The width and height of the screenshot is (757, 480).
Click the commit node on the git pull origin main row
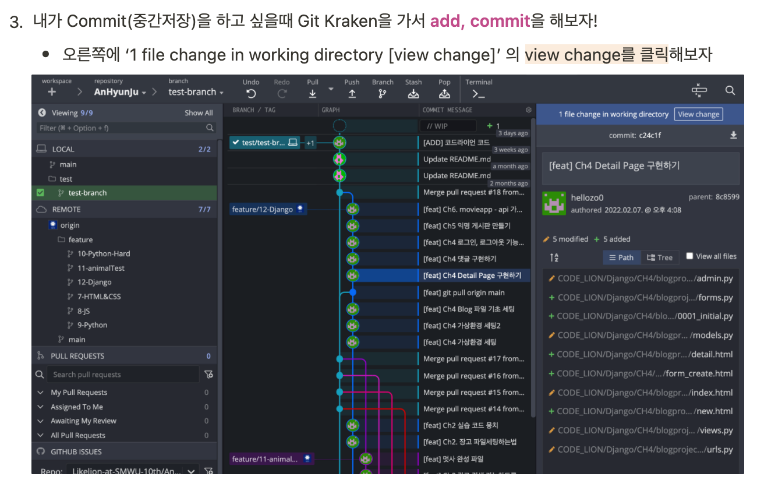pos(352,292)
